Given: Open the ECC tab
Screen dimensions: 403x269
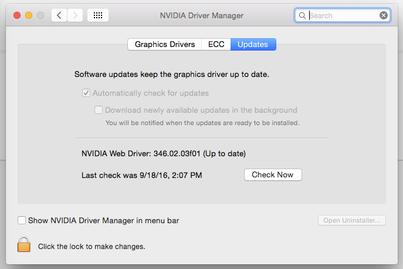Looking at the screenshot, I should pyautogui.click(x=216, y=44).
